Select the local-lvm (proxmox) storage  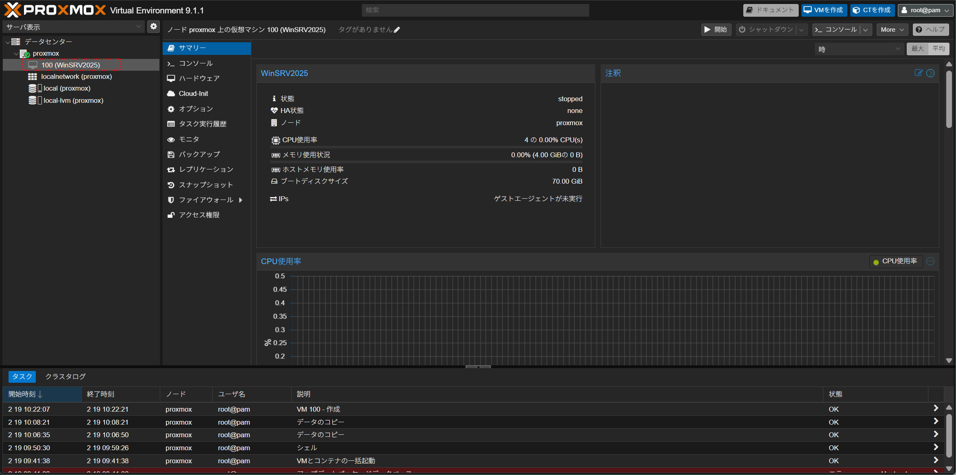pos(73,100)
